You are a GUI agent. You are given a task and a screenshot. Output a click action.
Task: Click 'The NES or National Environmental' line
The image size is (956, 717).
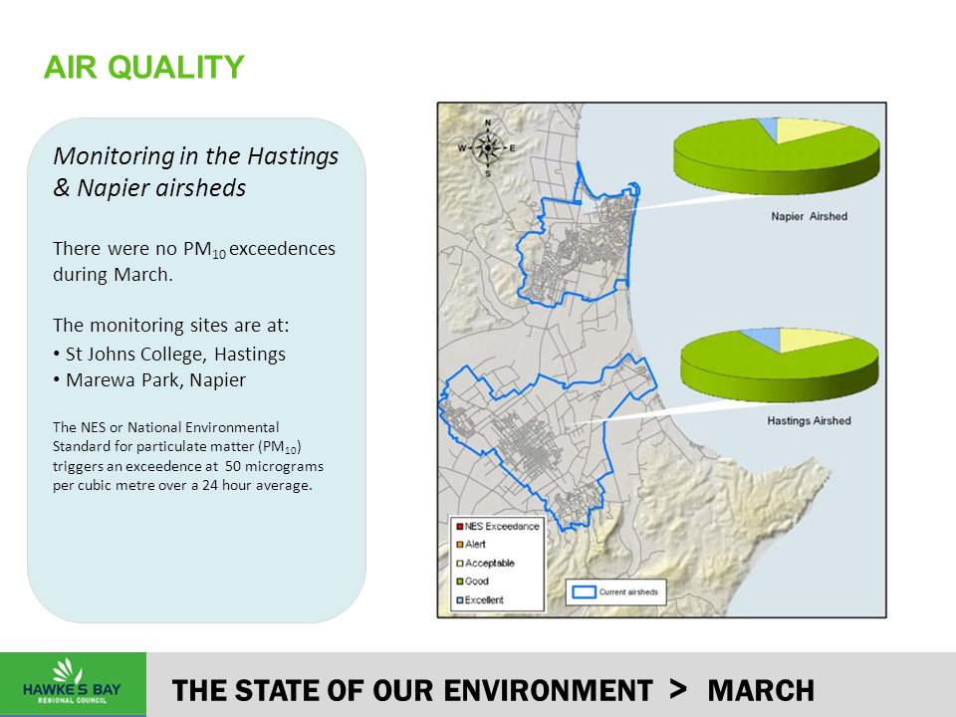166,427
